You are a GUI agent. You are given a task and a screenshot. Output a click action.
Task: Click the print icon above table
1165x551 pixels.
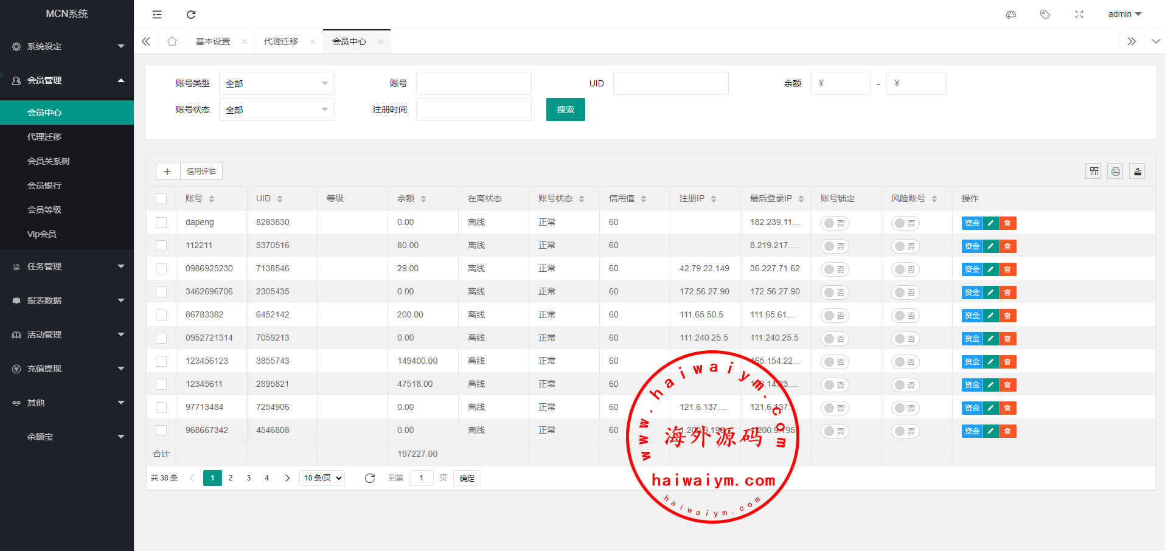(x=1116, y=172)
